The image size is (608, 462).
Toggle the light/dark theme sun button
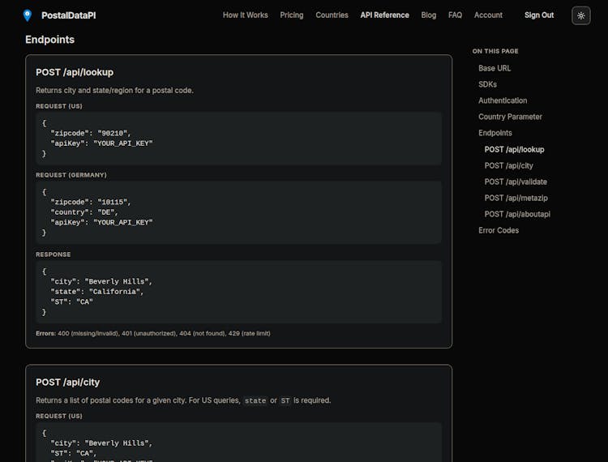(x=581, y=15)
